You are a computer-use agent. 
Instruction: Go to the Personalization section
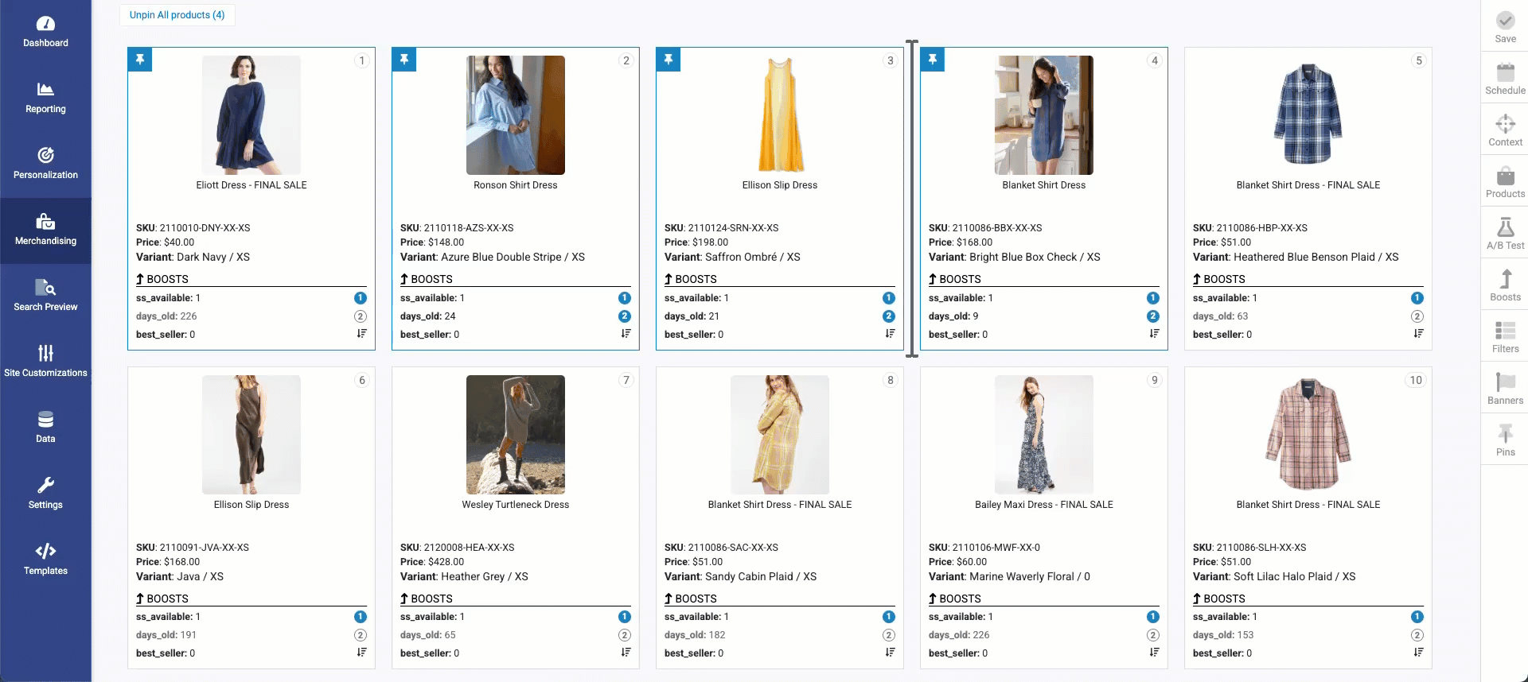tap(45, 164)
